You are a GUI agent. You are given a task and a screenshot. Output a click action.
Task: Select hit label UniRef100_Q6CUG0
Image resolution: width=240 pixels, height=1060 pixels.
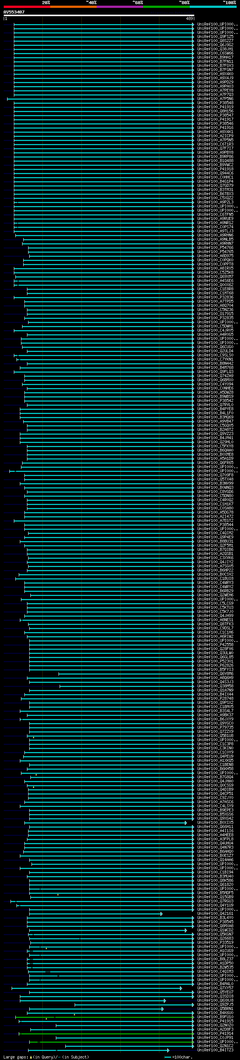[215, 347]
